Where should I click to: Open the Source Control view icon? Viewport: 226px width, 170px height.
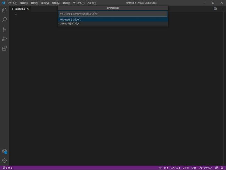click(x=4, y=29)
